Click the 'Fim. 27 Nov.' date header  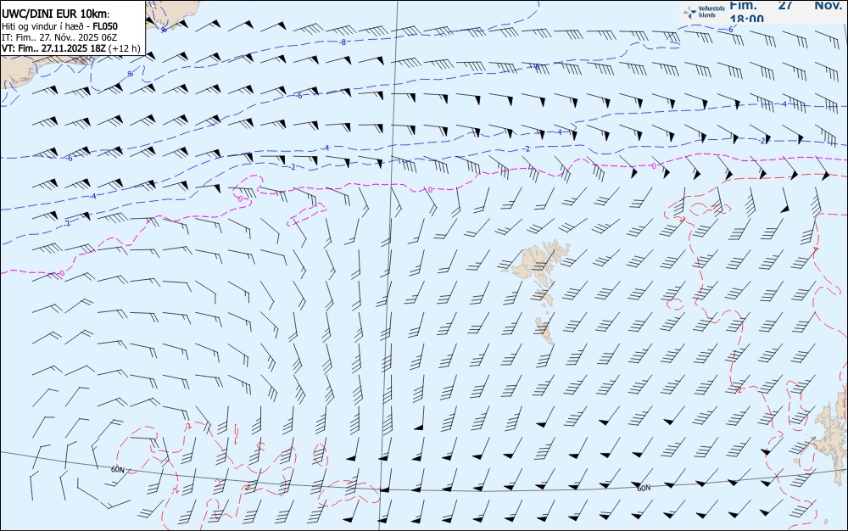click(785, 5)
